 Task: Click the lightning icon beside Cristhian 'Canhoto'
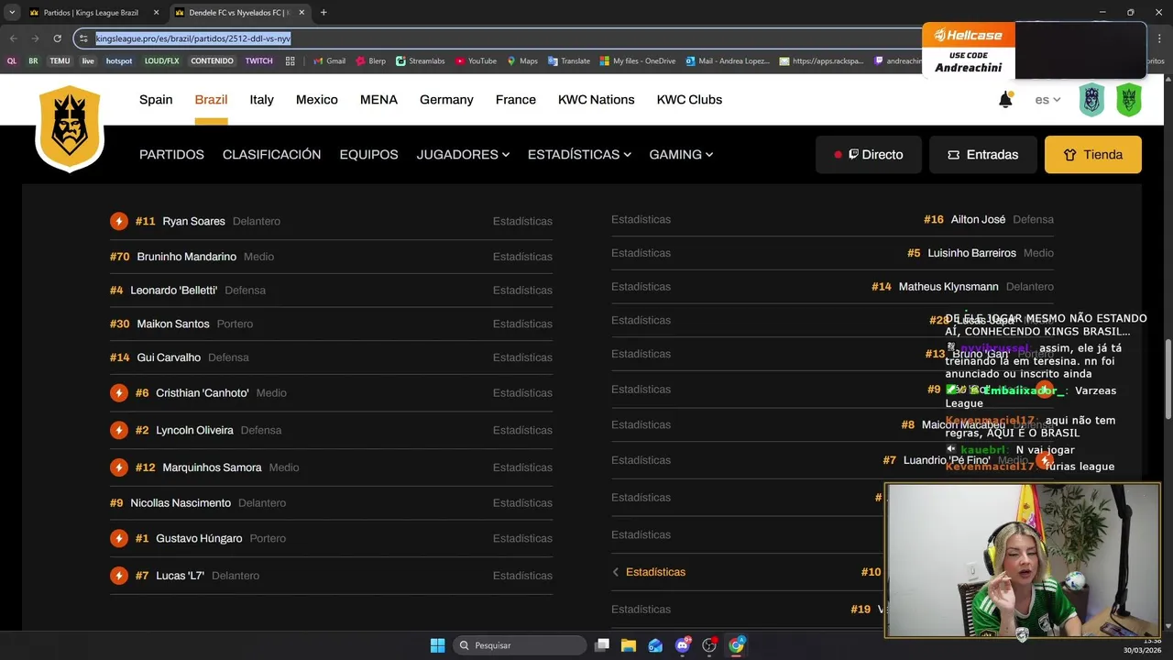click(x=118, y=392)
